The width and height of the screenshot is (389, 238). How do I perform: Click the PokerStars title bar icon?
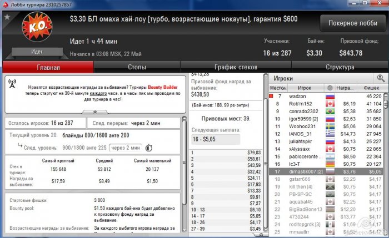pos(5,4)
